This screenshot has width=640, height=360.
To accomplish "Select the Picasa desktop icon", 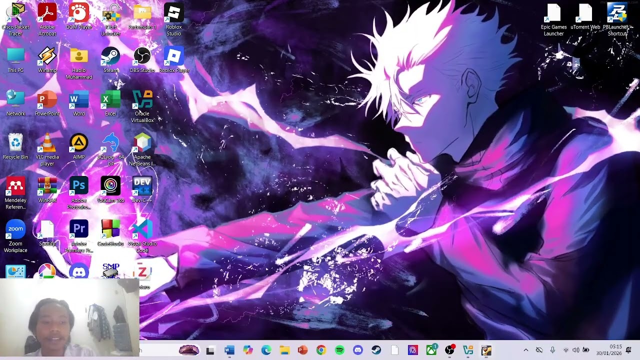I will [x=47, y=271].
